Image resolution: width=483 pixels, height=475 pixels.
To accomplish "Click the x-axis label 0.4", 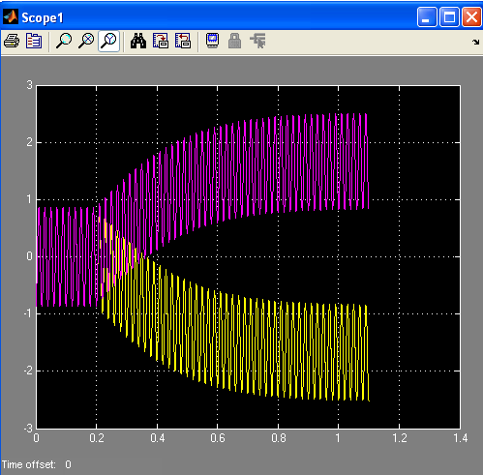I will click(157, 438).
